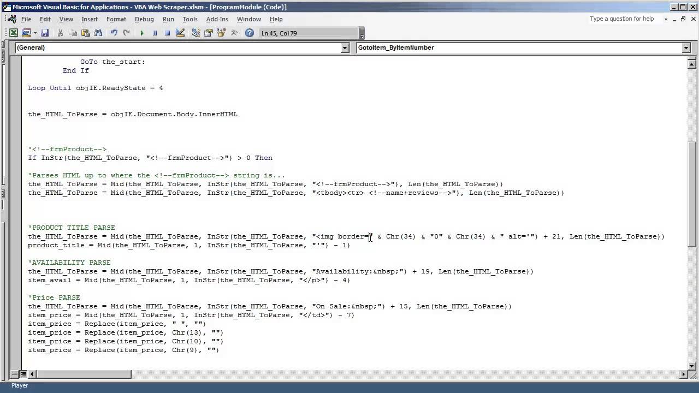This screenshot has height=393, width=699.
Task: Expand the GotoItem_ByItemNumber procedure dropdown
Action: point(686,48)
